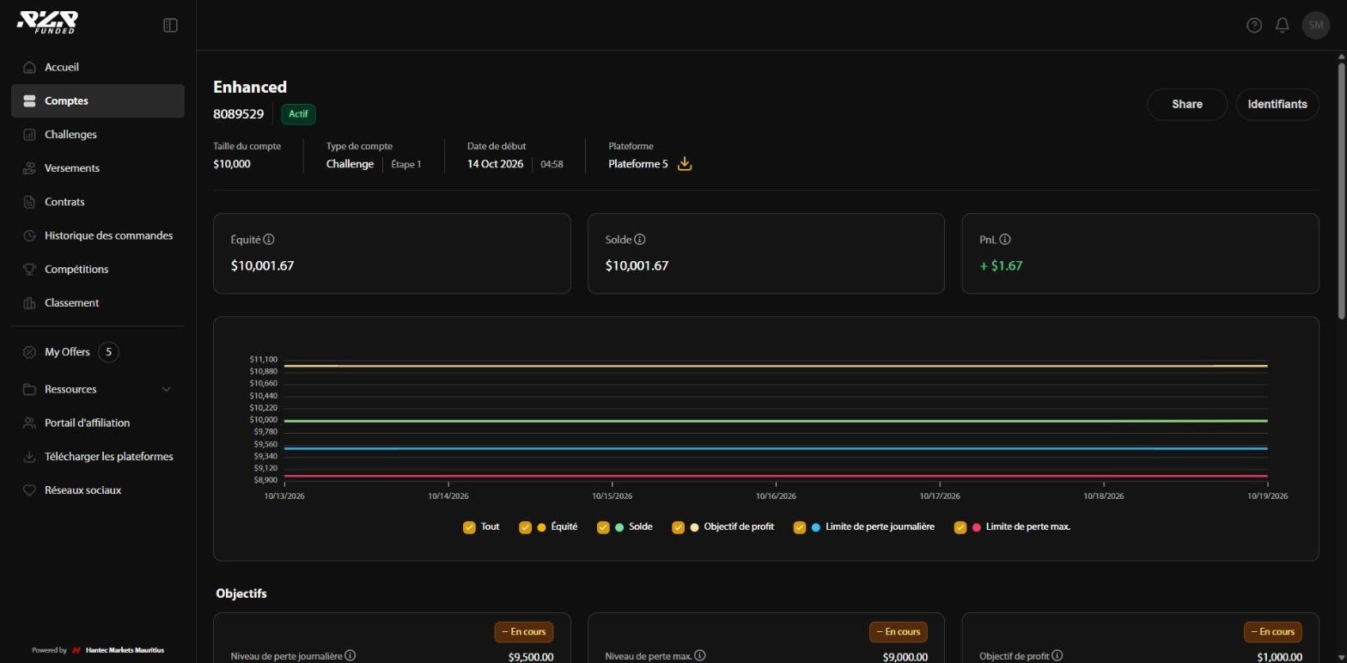Click the Classement leaderboard icon
This screenshot has width=1347, height=663.
pos(29,303)
